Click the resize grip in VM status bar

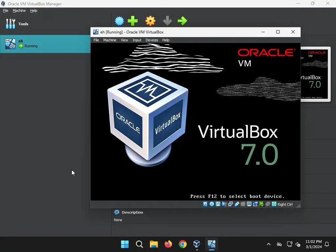[x=298, y=205]
